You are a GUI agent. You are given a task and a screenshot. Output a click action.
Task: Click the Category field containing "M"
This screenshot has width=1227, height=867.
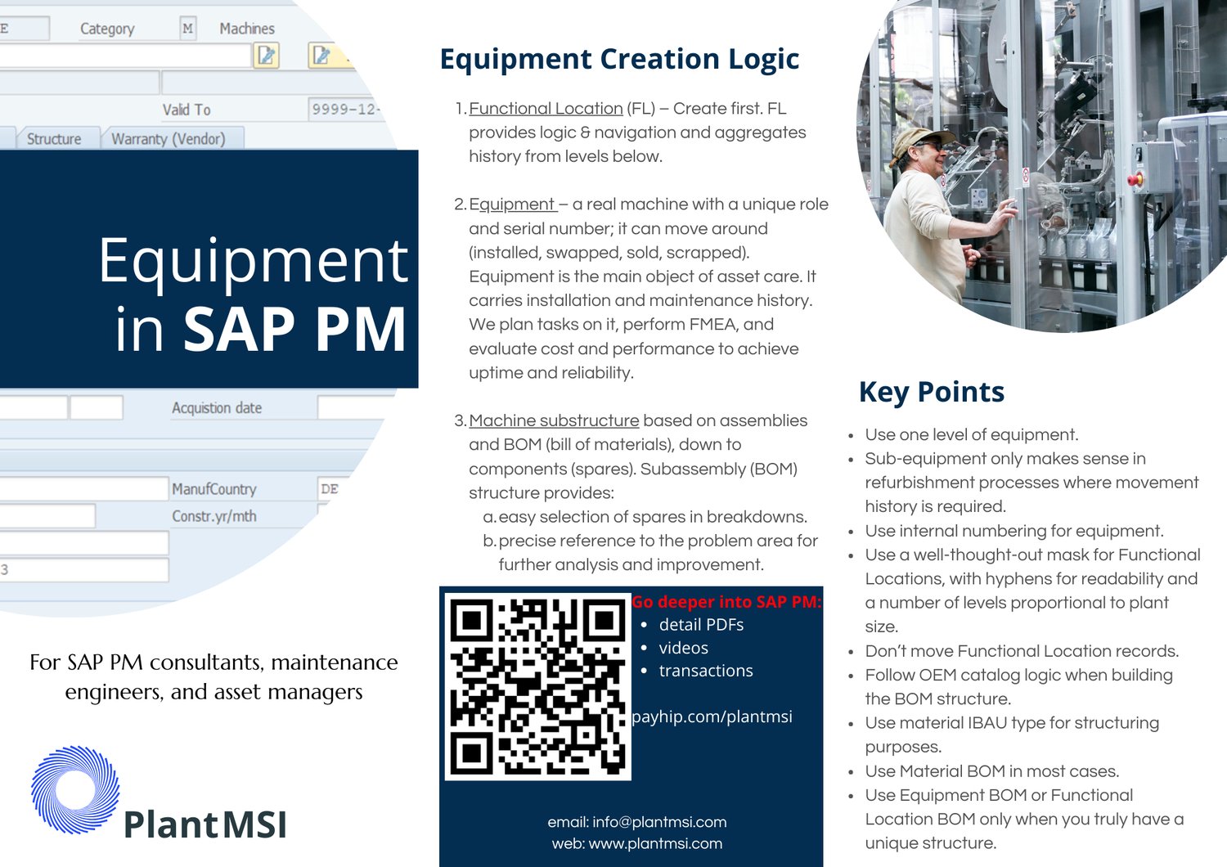pos(188,29)
